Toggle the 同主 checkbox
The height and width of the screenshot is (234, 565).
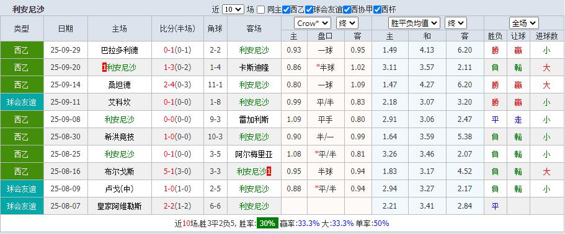pyautogui.click(x=261, y=10)
